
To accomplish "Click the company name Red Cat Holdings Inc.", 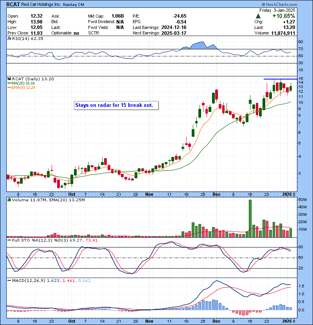I will click(41, 4).
